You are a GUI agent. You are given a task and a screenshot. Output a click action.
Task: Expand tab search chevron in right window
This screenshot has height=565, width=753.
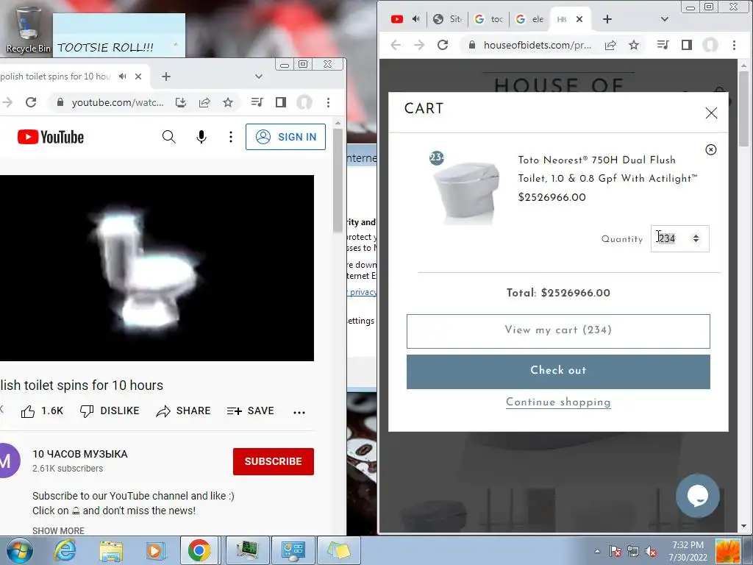[x=664, y=19]
